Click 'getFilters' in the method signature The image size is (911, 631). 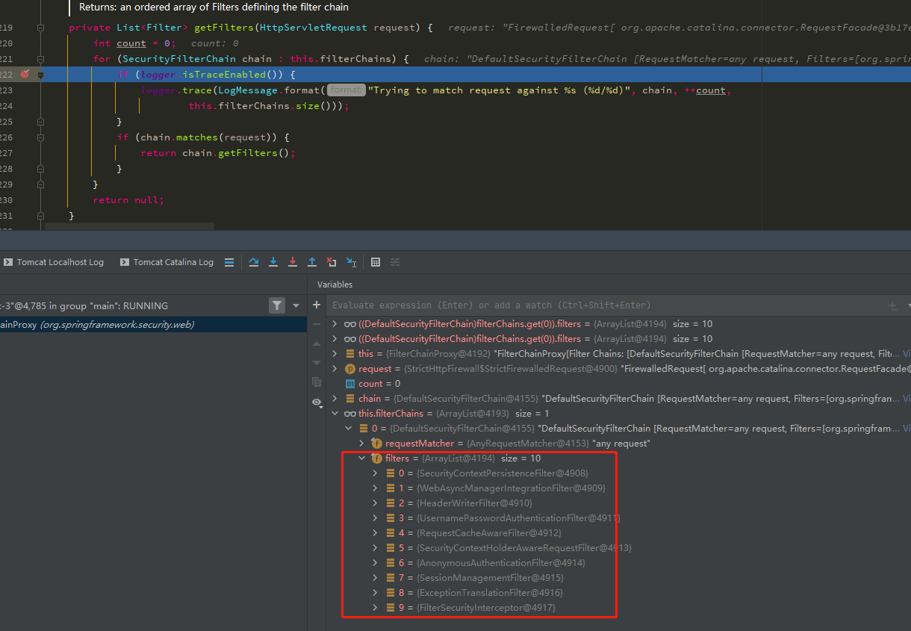pos(224,28)
